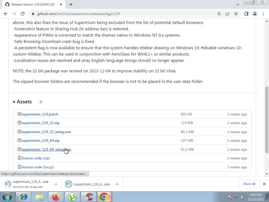This screenshot has width=269, height=202.
Task: Click the Assets count badge 7
Action: click(41, 102)
